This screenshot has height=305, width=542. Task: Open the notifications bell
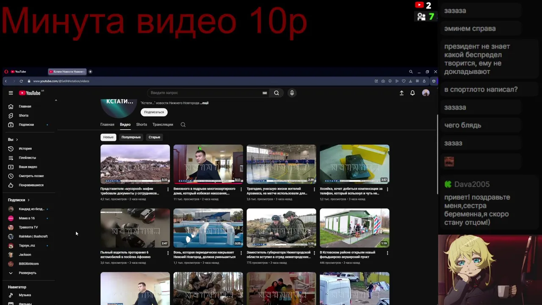pos(412,93)
